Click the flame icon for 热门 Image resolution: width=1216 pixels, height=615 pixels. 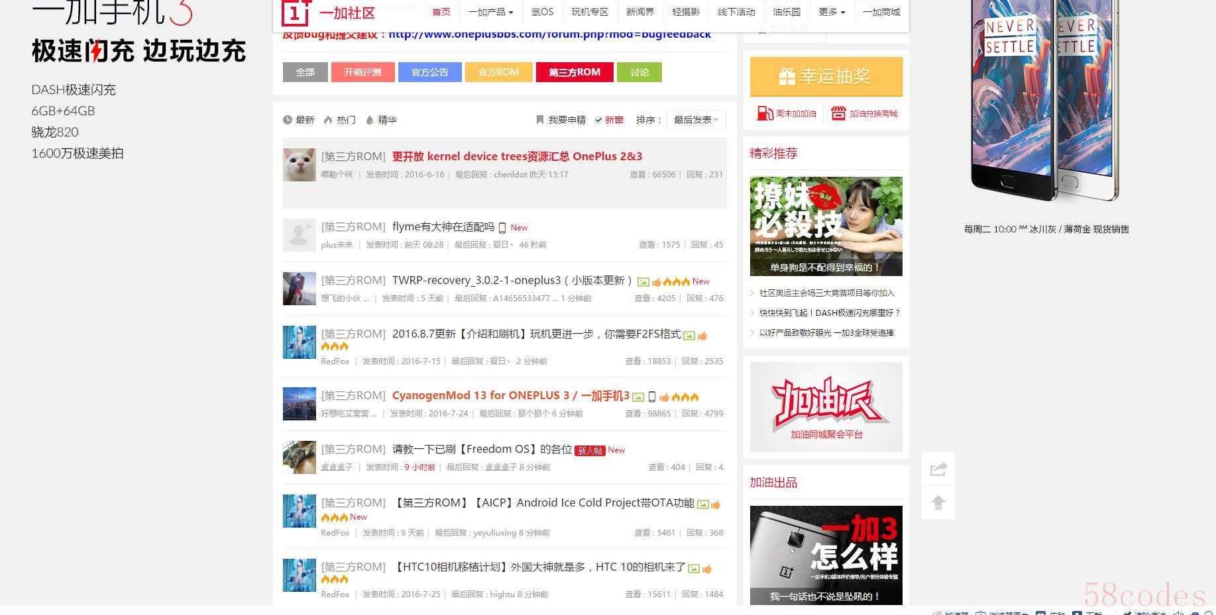point(328,120)
